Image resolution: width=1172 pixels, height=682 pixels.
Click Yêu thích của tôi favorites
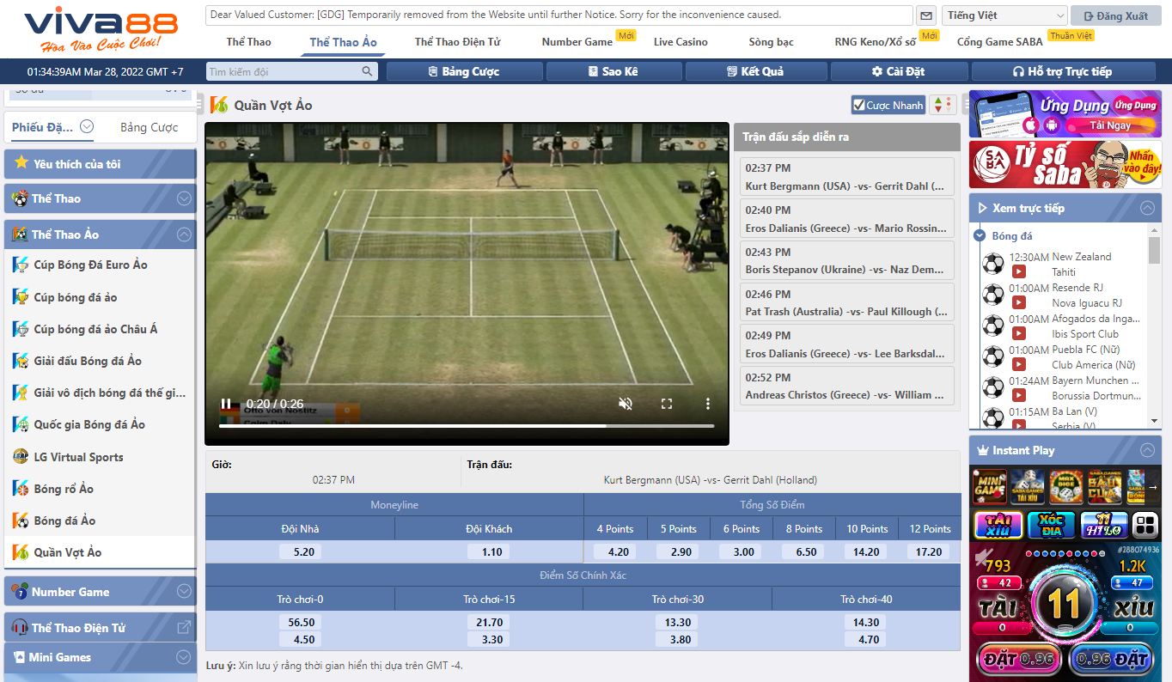click(100, 163)
